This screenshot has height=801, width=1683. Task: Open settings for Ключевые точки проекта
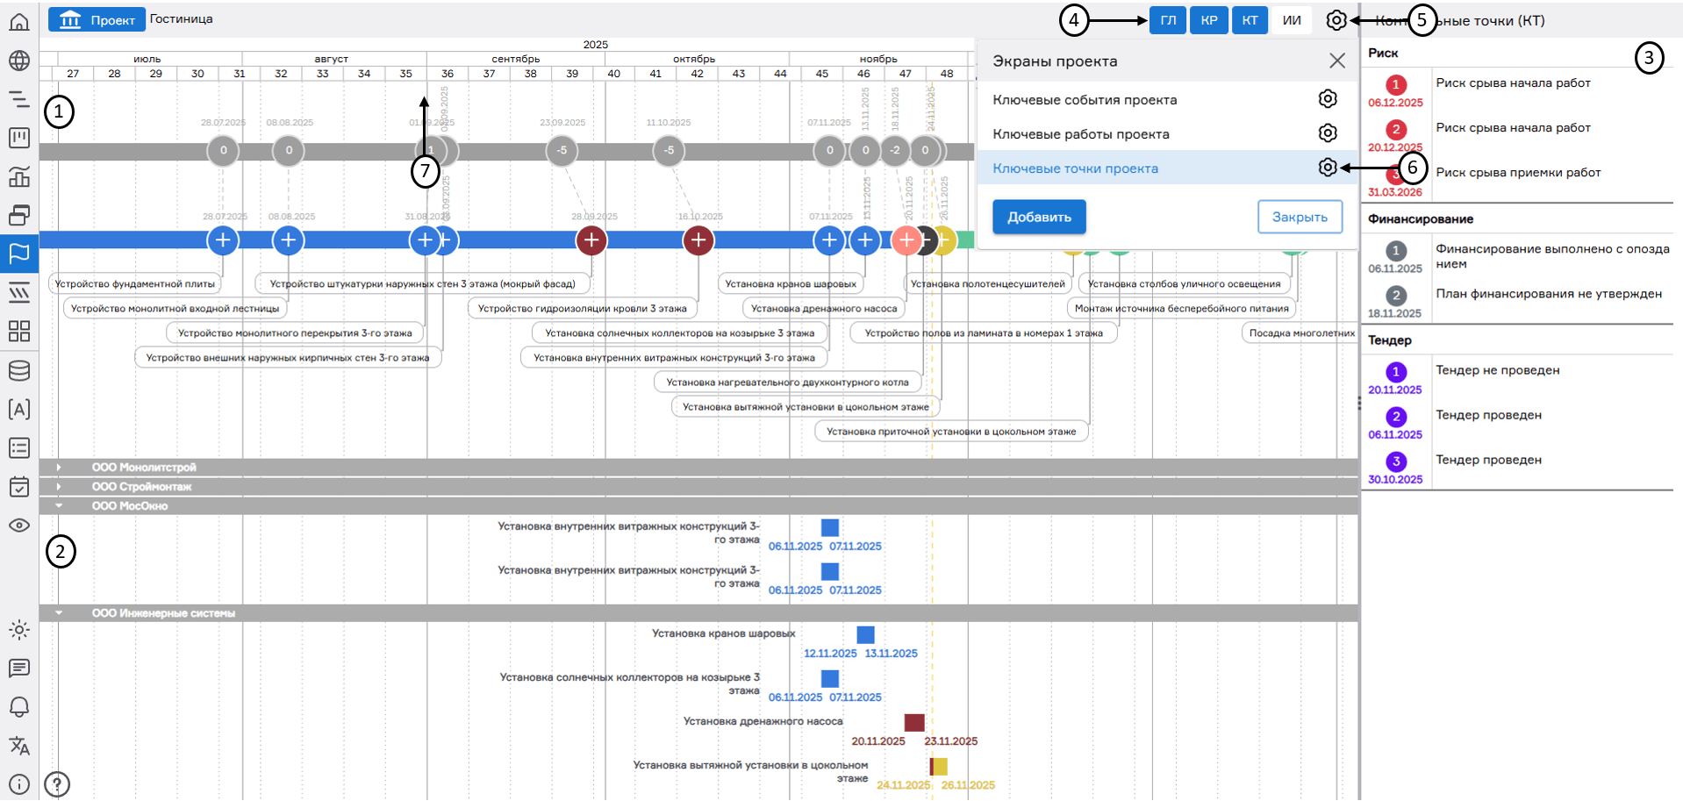[1328, 168]
